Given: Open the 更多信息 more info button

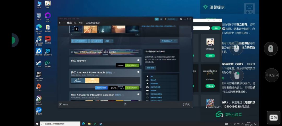Looking at the screenshot, I should click(151, 68).
